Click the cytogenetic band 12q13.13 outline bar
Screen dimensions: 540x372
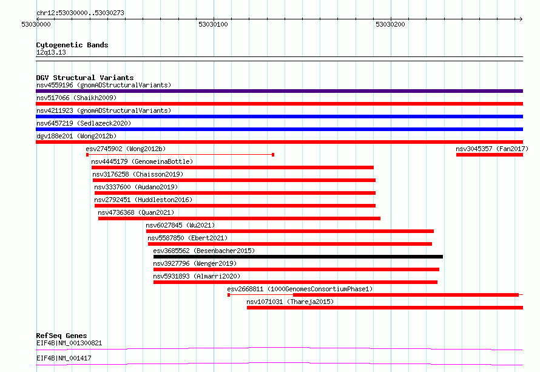279,59
